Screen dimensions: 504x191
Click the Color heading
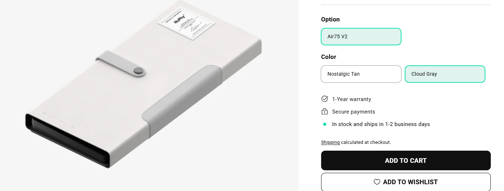coord(329,57)
